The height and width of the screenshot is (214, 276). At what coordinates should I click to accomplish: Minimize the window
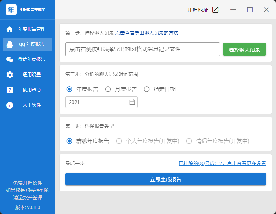233,10
